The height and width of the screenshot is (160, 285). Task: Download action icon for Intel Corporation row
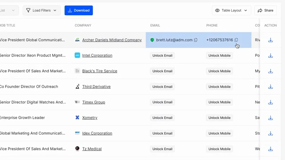pyautogui.click(x=270, y=56)
